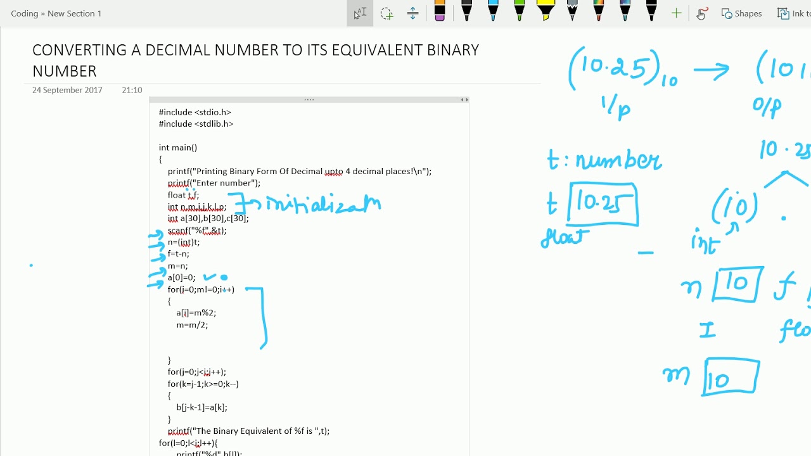Image resolution: width=811 pixels, height=456 pixels.
Task: Click 'b[j-k-1]=a[k];' code line
Action: [202, 407]
